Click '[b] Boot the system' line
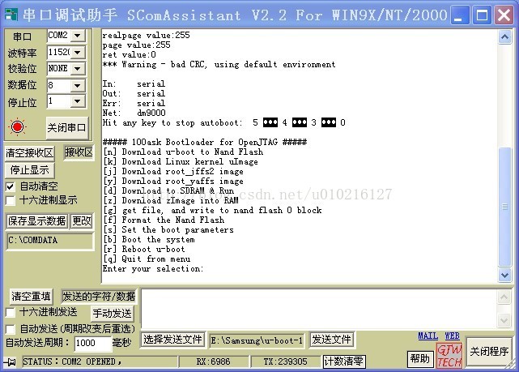This screenshot has height=372, width=519. pos(149,240)
